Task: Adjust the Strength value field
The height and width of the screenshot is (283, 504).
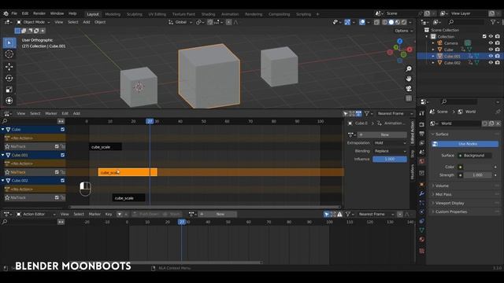Action: [x=478, y=175]
